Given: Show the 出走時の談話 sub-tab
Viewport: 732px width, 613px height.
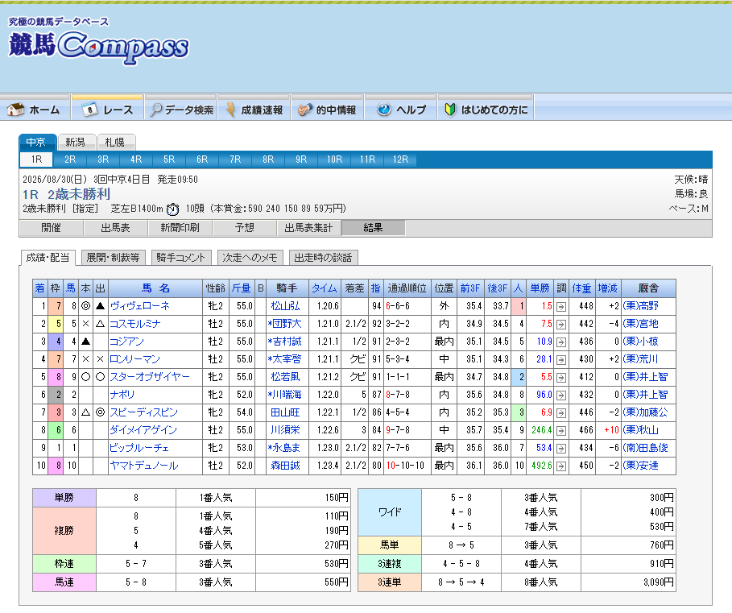Looking at the screenshot, I should (x=323, y=258).
